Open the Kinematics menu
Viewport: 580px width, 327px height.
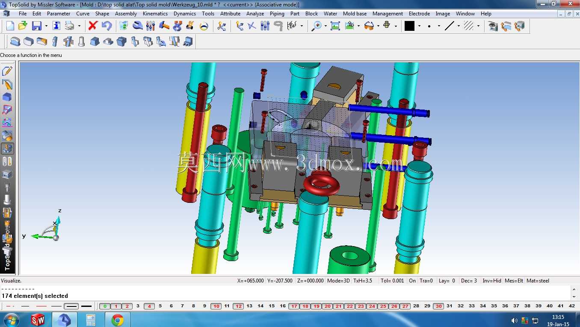pyautogui.click(x=155, y=14)
